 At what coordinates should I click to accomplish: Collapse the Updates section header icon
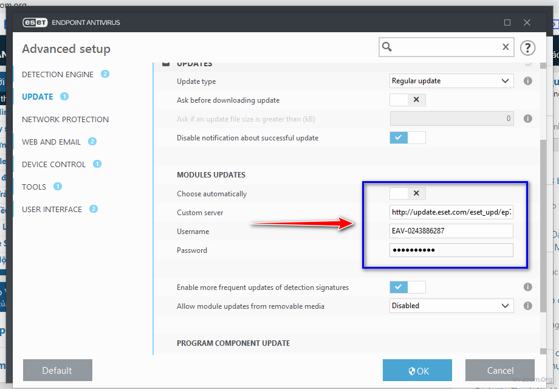pyautogui.click(x=166, y=64)
